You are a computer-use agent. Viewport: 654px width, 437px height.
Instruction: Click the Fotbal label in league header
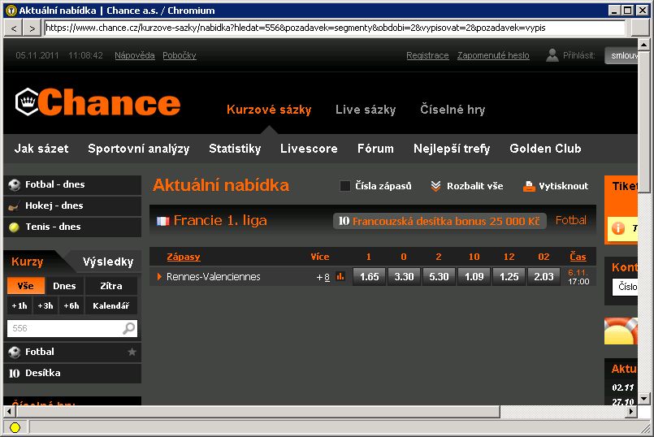point(571,220)
